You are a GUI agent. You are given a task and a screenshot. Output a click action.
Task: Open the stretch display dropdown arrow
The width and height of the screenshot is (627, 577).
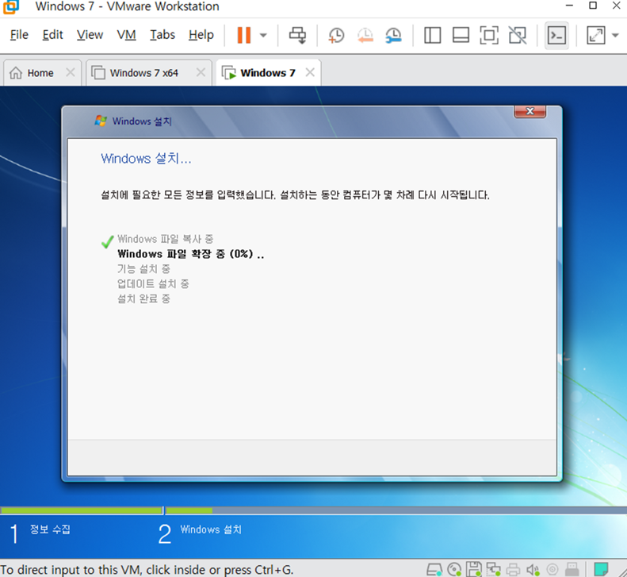615,35
